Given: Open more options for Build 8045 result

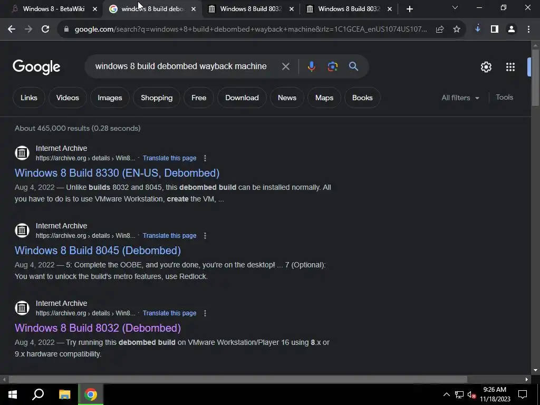Looking at the screenshot, I should pos(205,236).
